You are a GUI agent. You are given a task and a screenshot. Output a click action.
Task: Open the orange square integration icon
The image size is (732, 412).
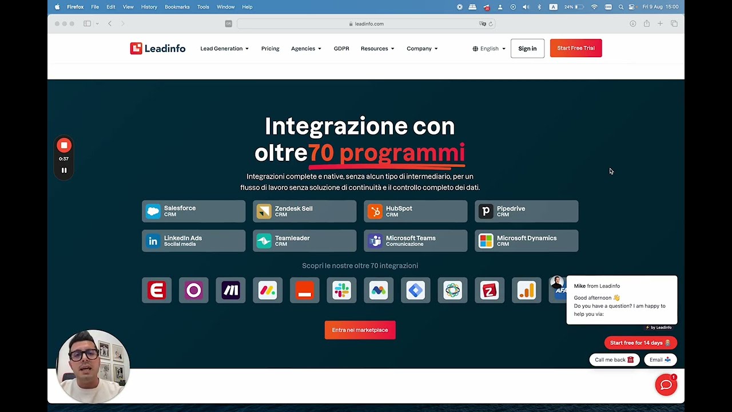coord(304,291)
